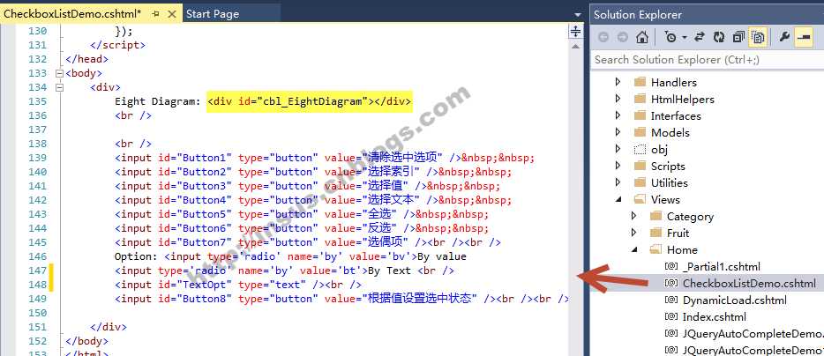Click the Scripts folder icon
The width and height of the screenshot is (824, 356).
point(640,166)
